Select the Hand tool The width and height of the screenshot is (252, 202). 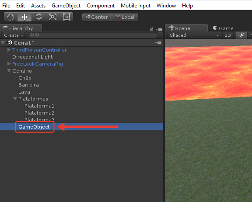point(10,17)
